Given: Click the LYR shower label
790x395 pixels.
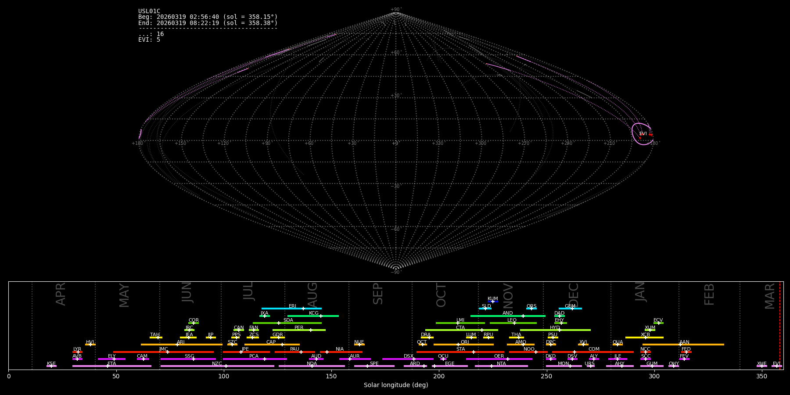Looking at the screenshot, I should pos(77,349).
